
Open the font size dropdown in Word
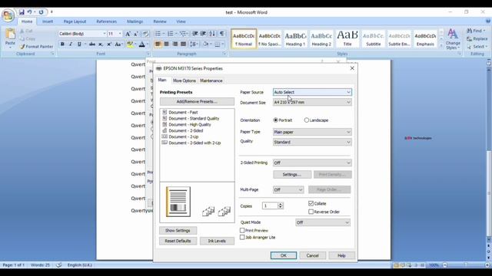120,34
